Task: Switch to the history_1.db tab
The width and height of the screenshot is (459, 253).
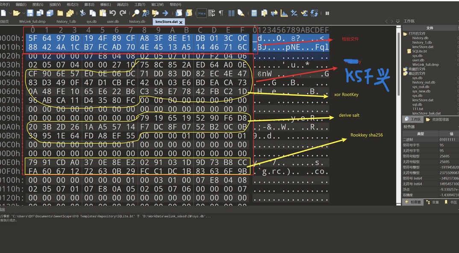Action: (66, 22)
